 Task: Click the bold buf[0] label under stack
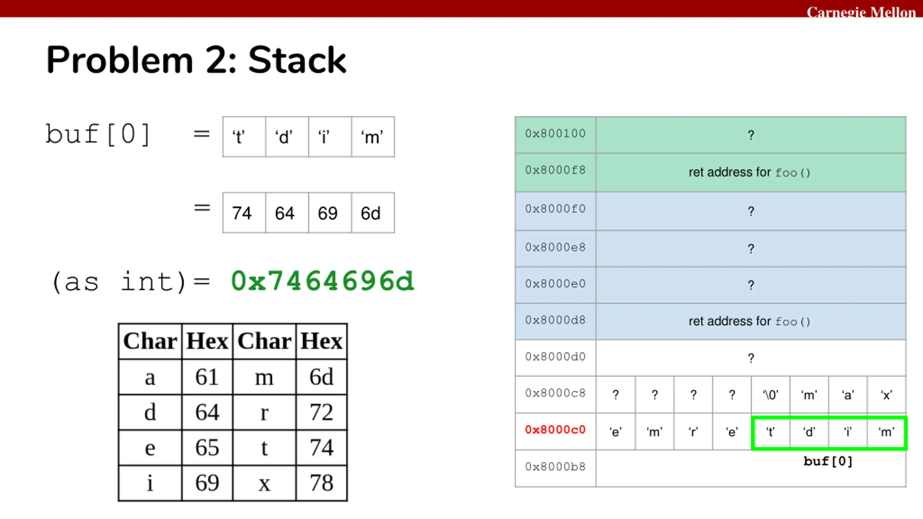(x=828, y=462)
